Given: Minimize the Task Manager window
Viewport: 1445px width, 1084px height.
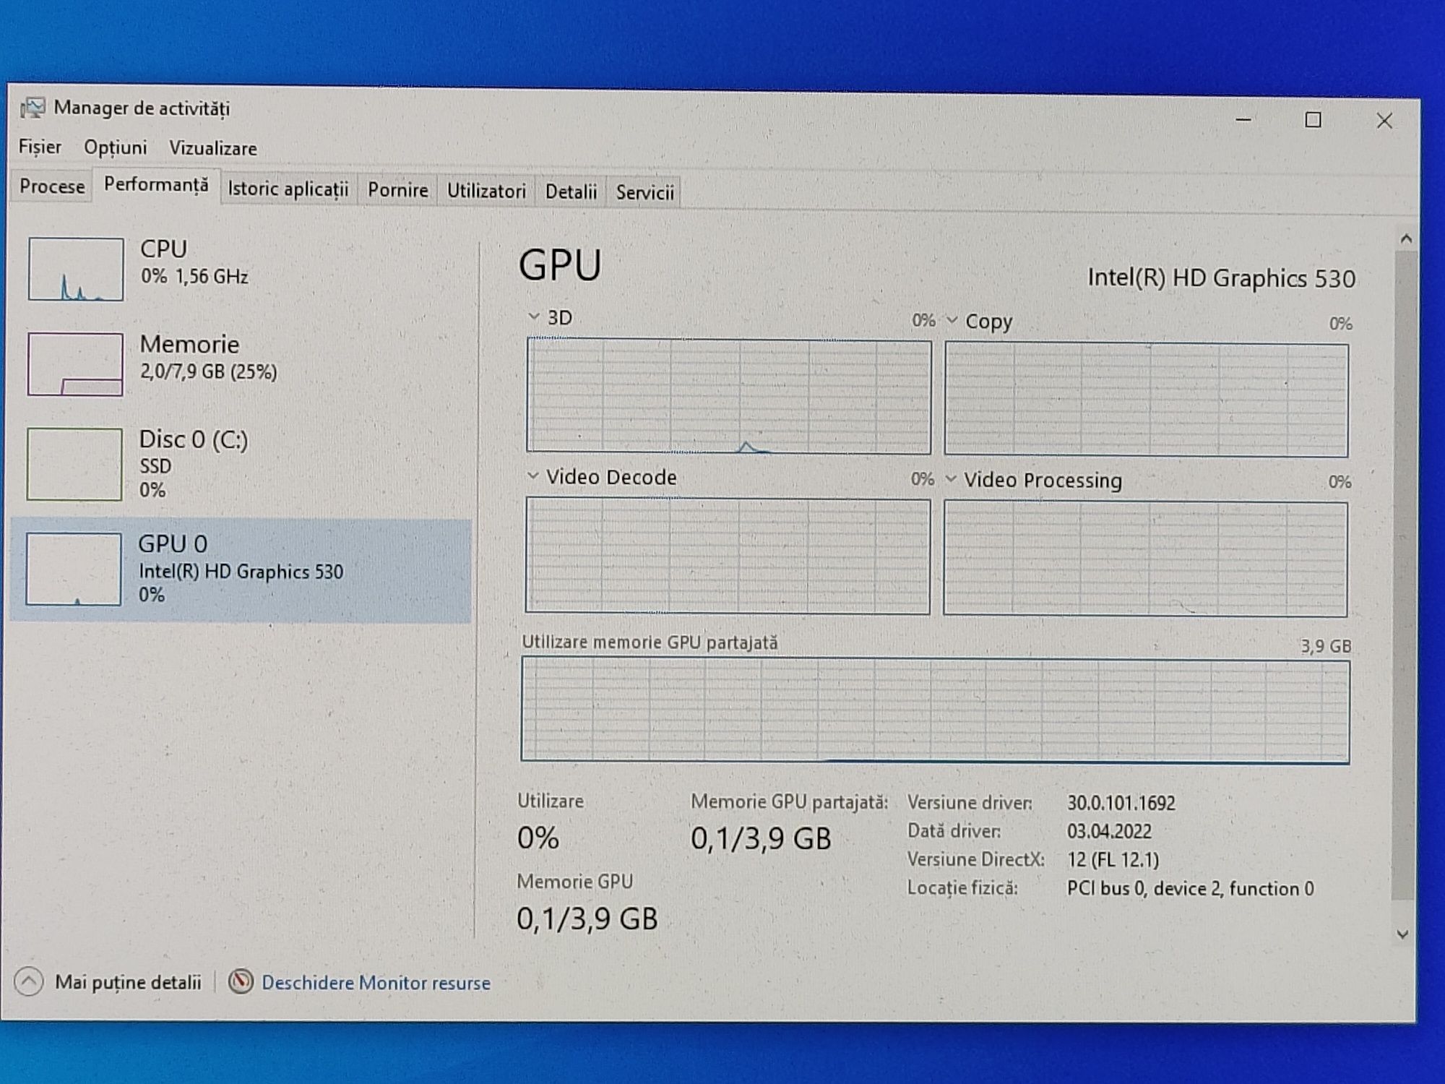Looking at the screenshot, I should coord(1243,119).
